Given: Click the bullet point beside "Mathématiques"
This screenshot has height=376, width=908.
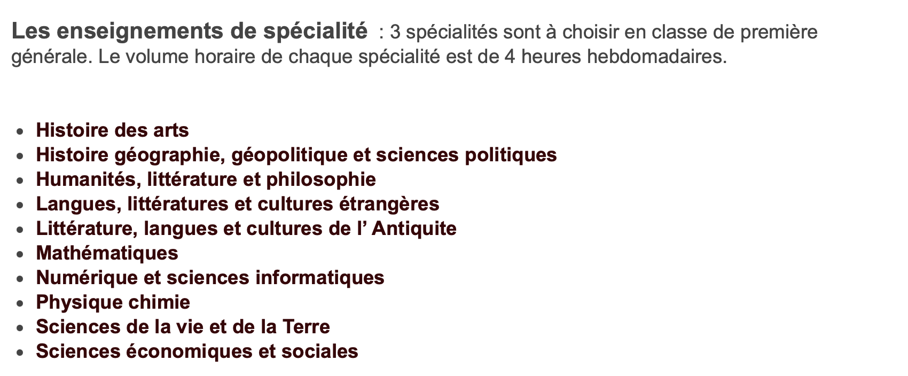Looking at the screenshot, I should [x=20, y=254].
